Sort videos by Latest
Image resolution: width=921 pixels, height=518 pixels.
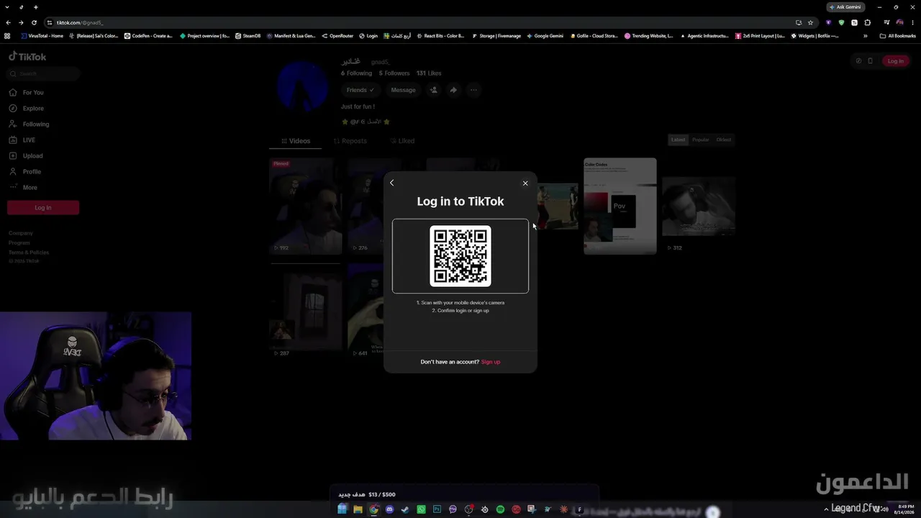coord(678,140)
